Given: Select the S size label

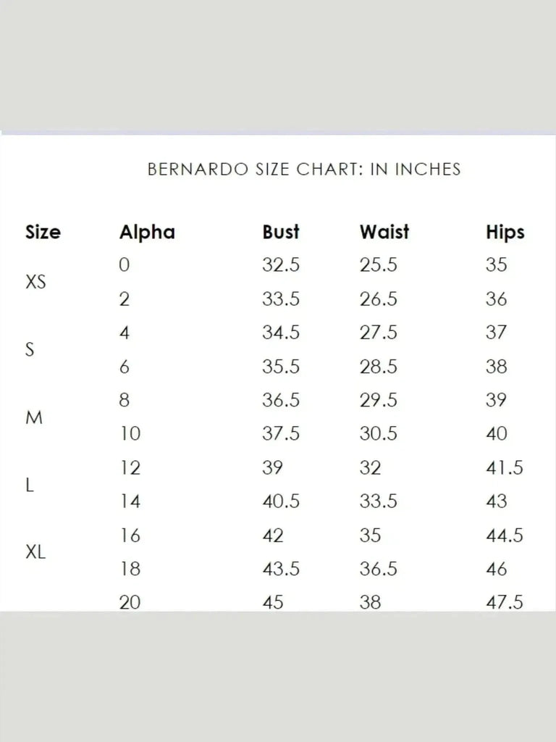Looking at the screenshot, I should pos(30,349).
